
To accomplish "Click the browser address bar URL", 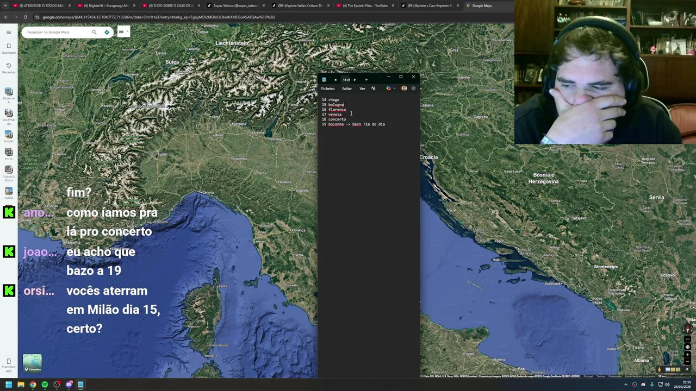I will [159, 17].
